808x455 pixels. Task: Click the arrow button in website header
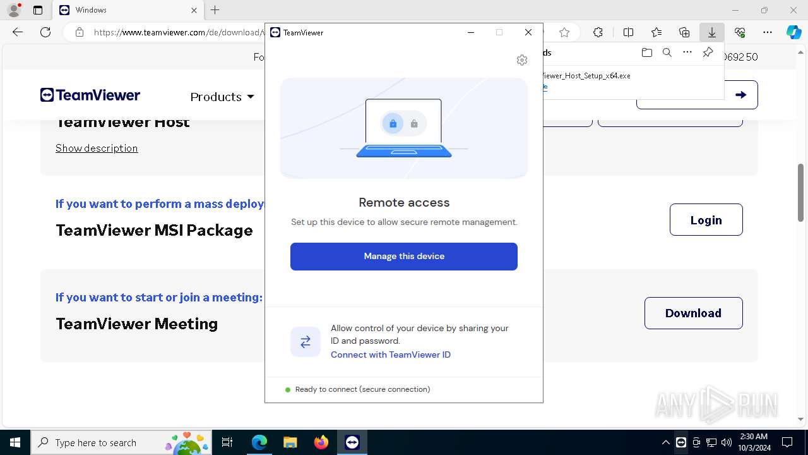click(741, 95)
